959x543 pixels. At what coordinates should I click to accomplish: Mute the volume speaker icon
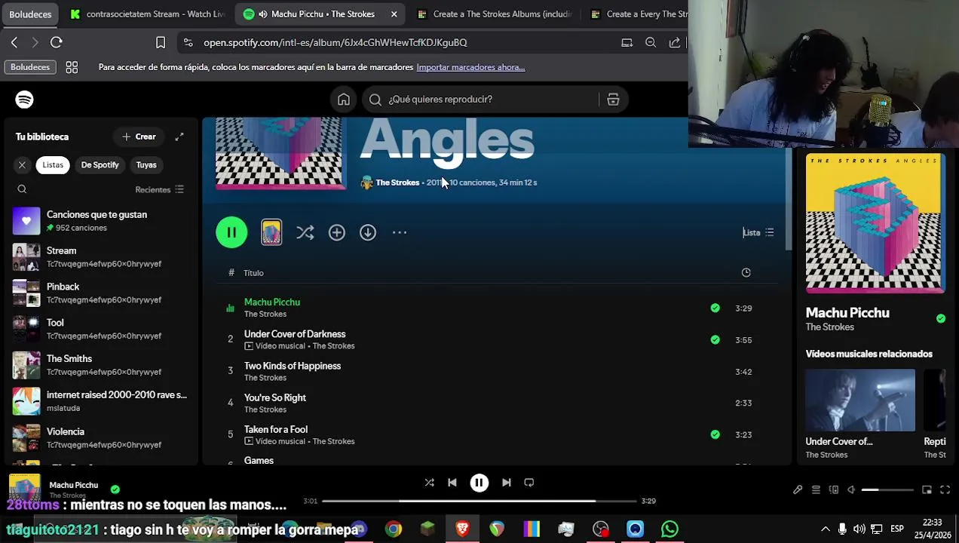(851, 490)
